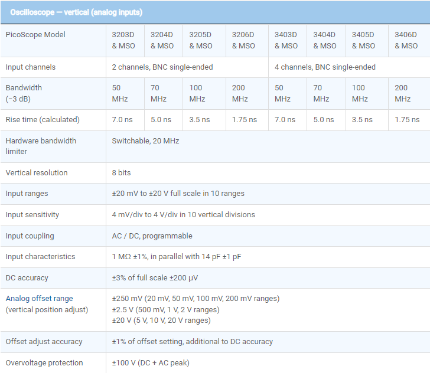The width and height of the screenshot is (430, 376).
Task: Click '(vertical position adjust)' text
Action: click(47, 310)
